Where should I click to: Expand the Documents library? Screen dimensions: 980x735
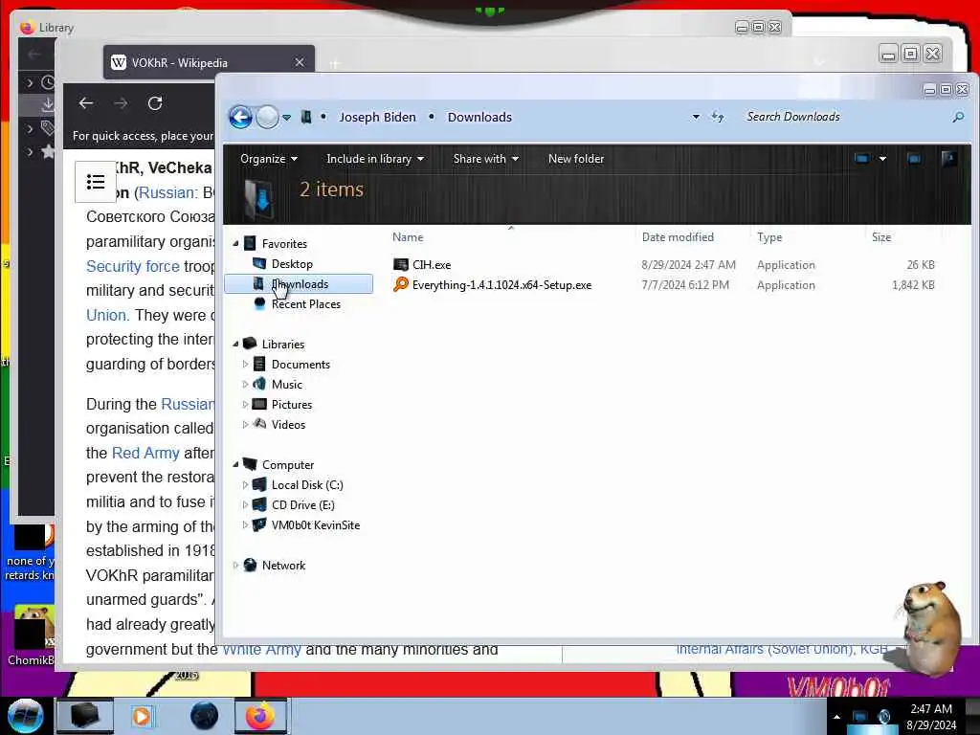245,364
